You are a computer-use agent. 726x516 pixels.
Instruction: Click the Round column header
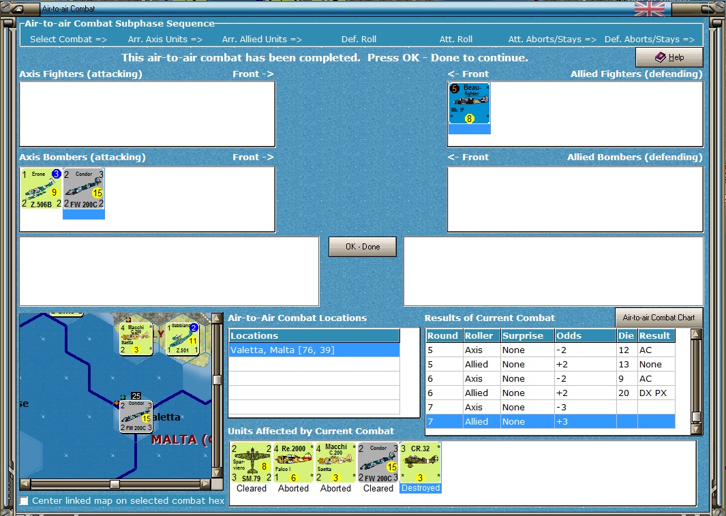tap(444, 335)
